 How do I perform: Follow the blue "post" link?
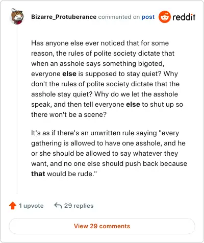pos(148,17)
